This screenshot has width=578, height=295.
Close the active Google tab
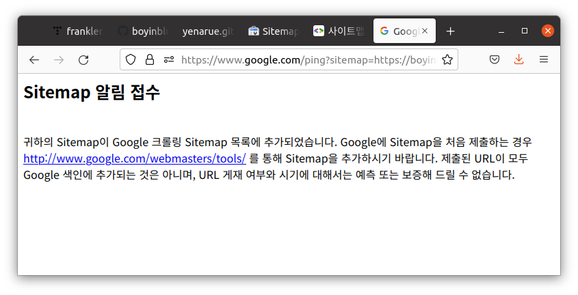pos(425,31)
